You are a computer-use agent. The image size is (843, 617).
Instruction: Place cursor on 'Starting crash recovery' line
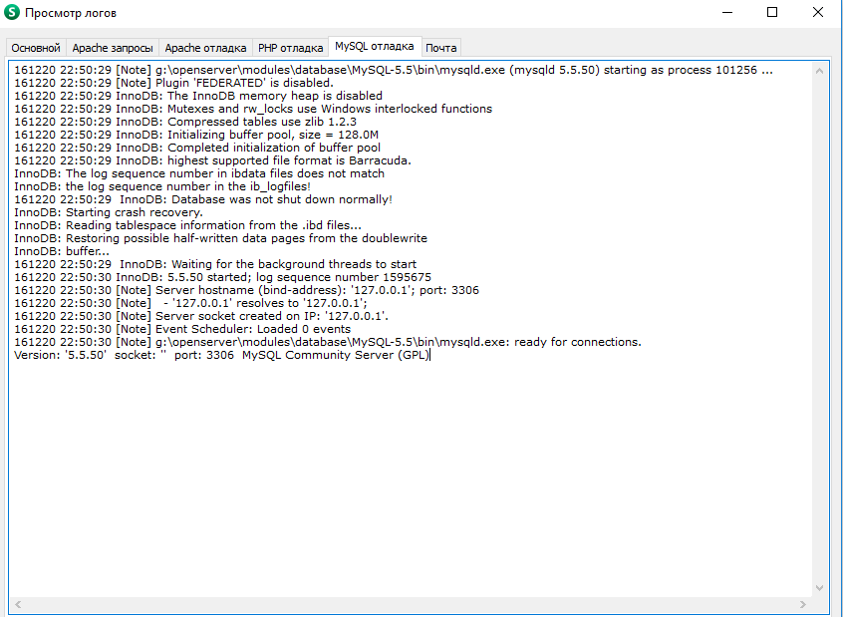(109, 212)
